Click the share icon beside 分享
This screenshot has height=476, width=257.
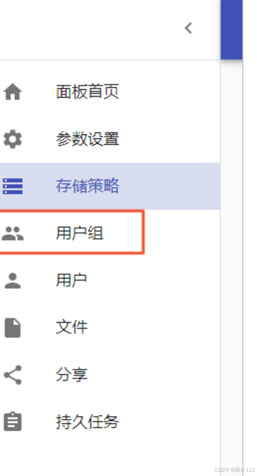pos(13,375)
